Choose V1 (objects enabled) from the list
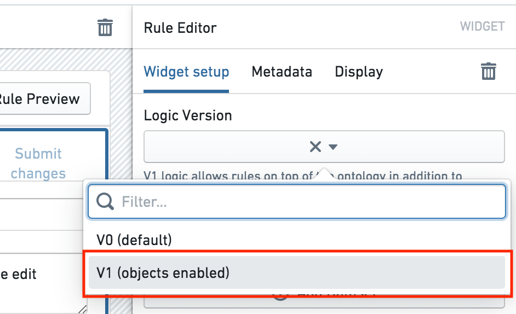The width and height of the screenshot is (516, 314). coord(297,272)
